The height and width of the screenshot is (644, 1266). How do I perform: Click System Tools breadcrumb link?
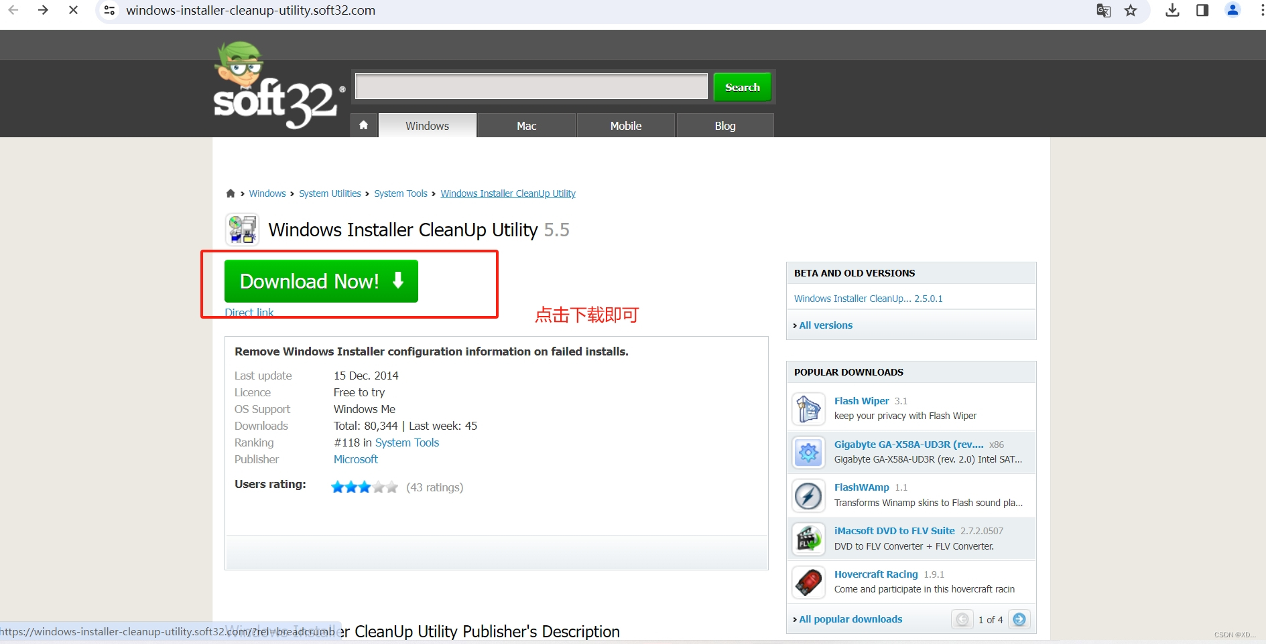tap(401, 193)
